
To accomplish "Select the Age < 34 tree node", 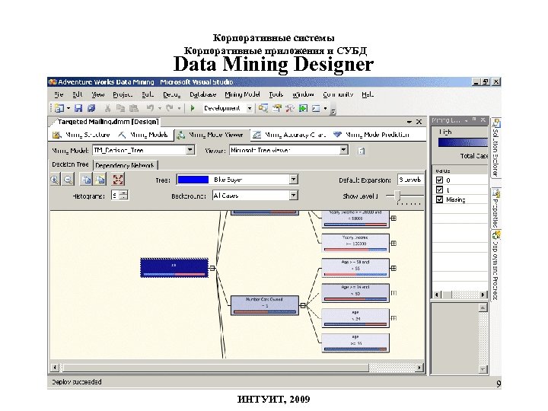I will [x=355, y=318].
